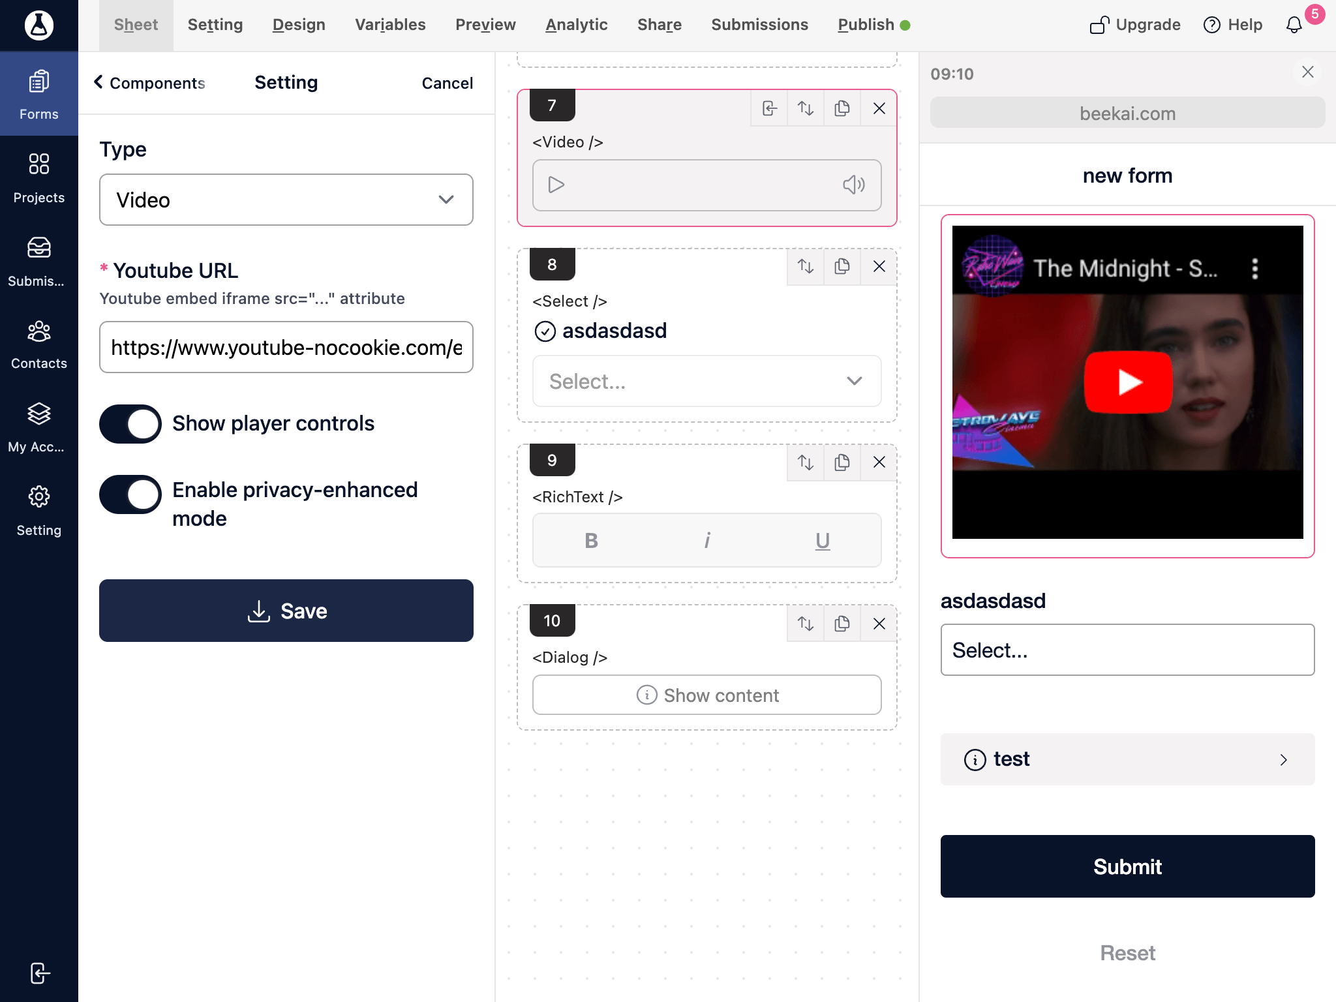The height and width of the screenshot is (1002, 1336).
Task: Click the YouTube channel avatar thumbnail
Action: 993,266
